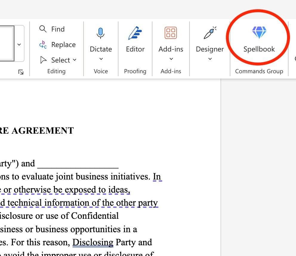Click the underlined word "In"
296x256 pixels.
157,177
